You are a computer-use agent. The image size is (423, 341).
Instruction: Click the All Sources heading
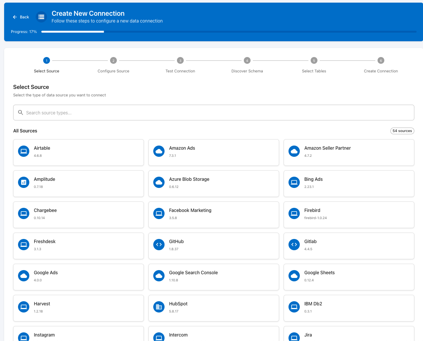pos(25,131)
